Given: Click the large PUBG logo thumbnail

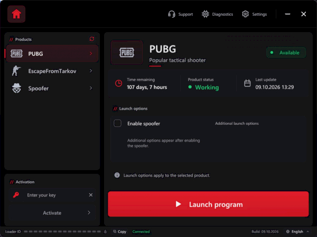Looking at the screenshot, I should point(127,53).
